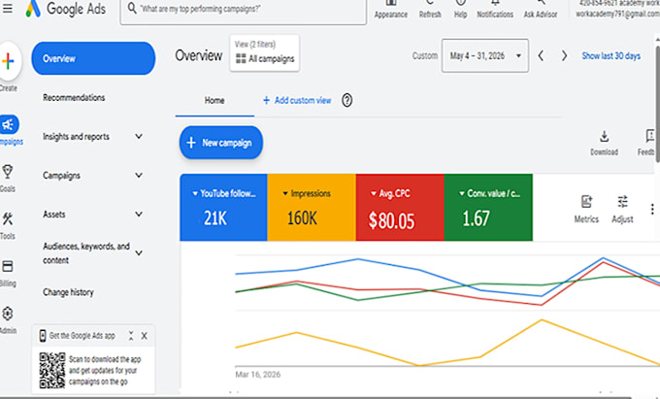Viewport: 660px width, 399px height.
Task: Go to previous date range
Action: point(541,55)
